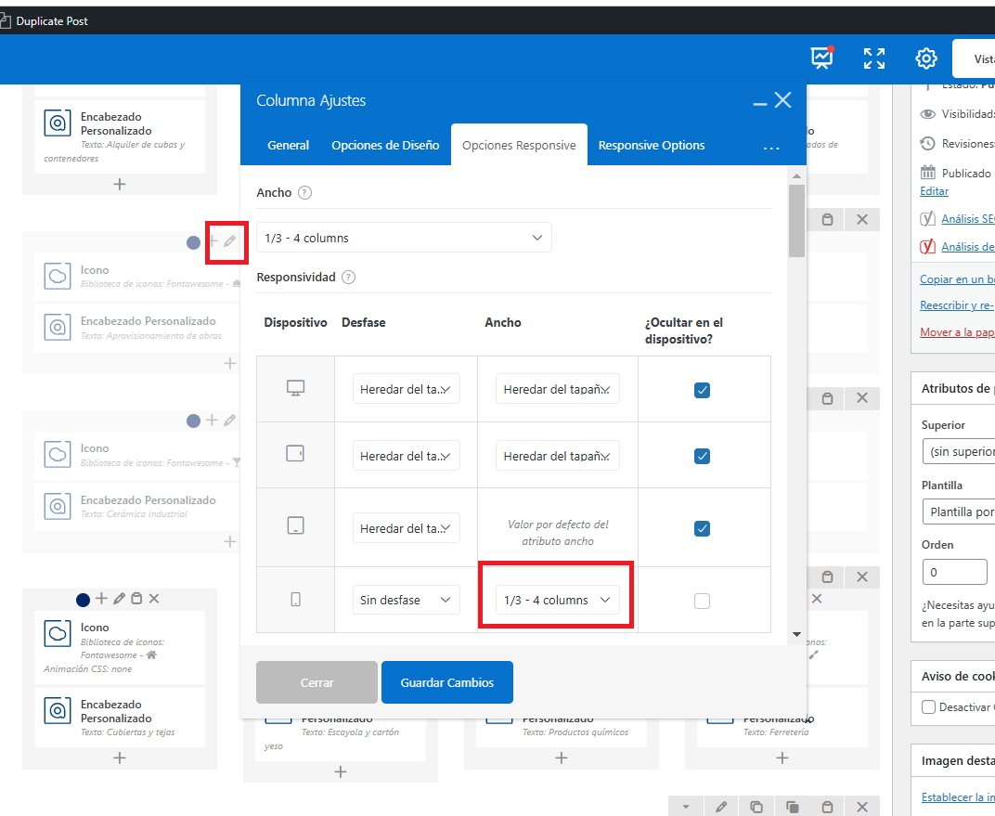Open the main Ancho 1/3 - 4 columns dropdown

point(404,238)
